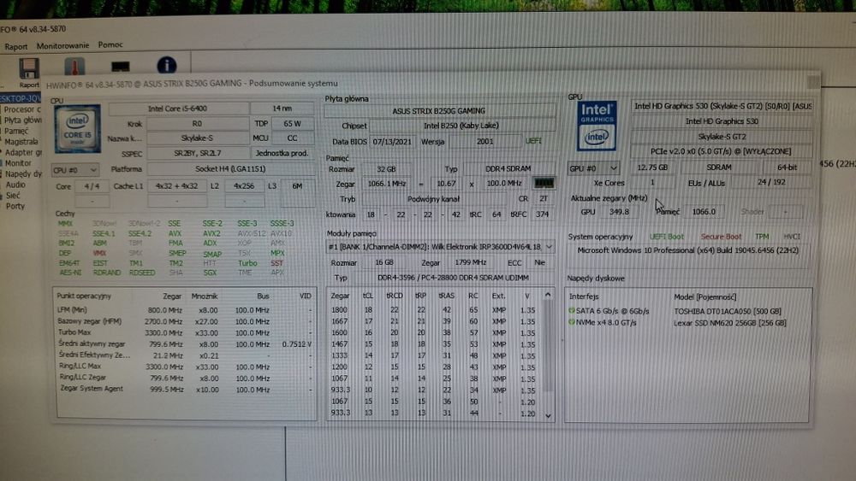Click the 1800 XMP memory timing row

pyautogui.click(x=435, y=310)
